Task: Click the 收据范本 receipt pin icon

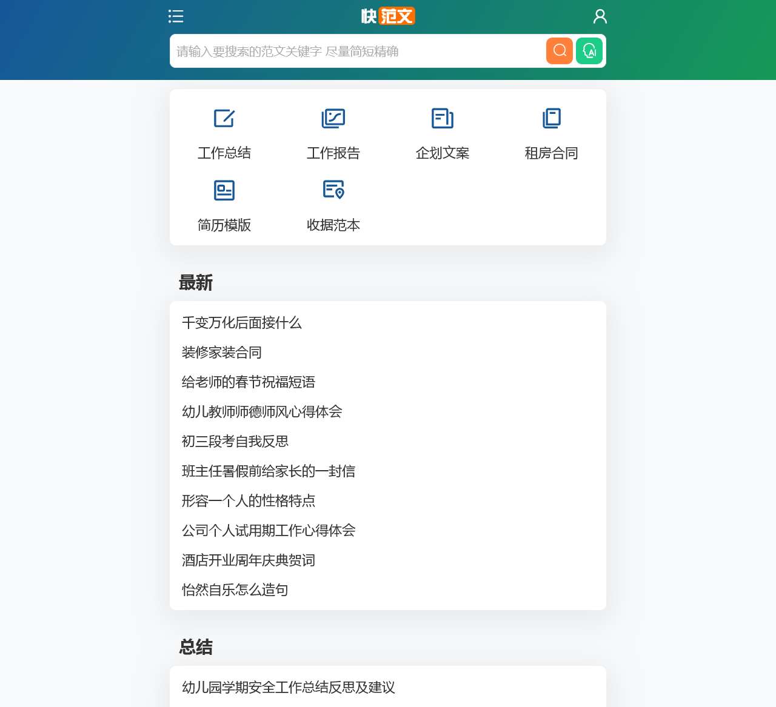Action: [333, 190]
